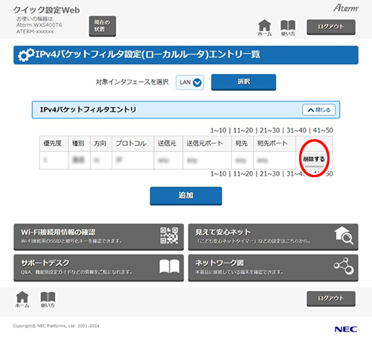Click the 宛先 column header
This screenshot has width=372, height=353.
tap(242, 144)
